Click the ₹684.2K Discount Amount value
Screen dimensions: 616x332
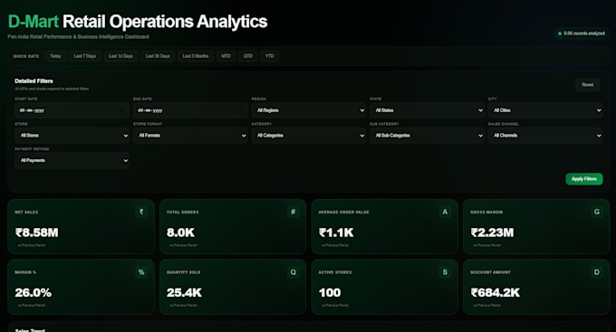(x=496, y=293)
